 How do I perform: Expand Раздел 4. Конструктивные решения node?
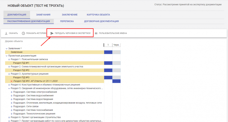coord(9,85)
